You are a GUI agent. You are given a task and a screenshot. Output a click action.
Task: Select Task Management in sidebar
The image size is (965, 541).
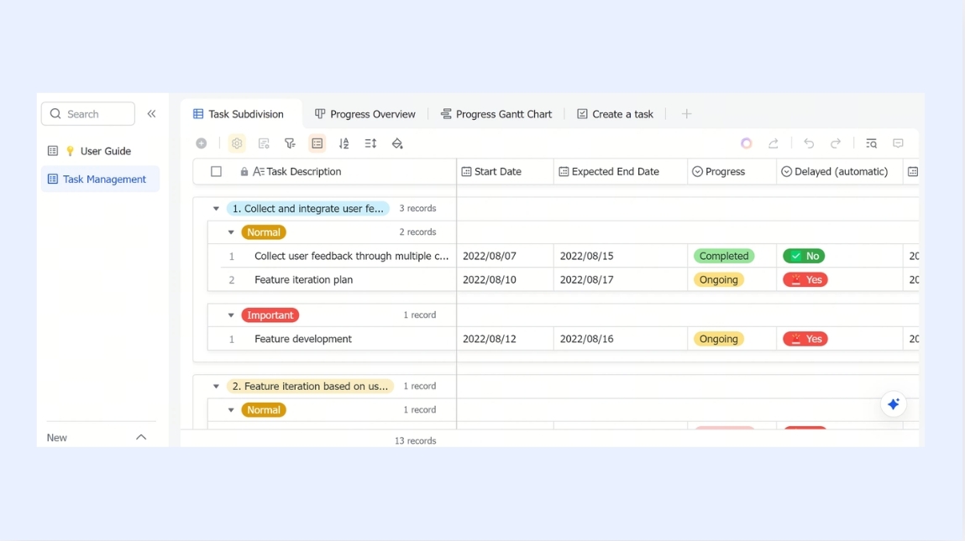(x=100, y=179)
